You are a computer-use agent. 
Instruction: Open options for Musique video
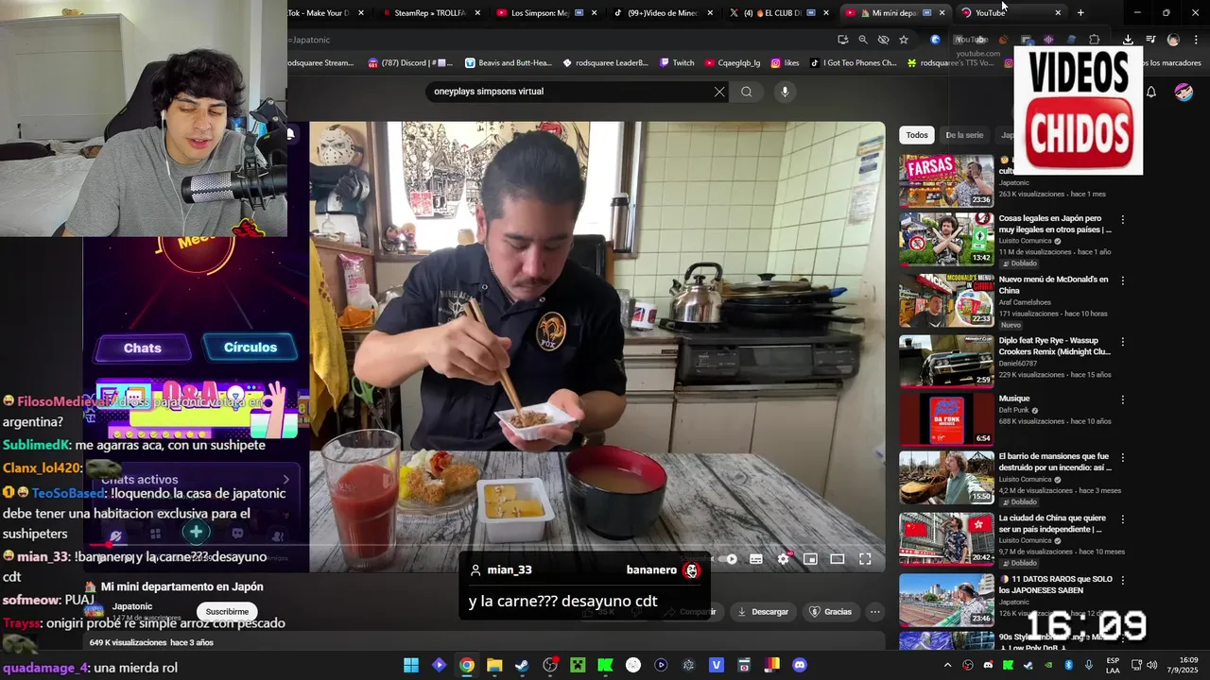(x=1123, y=399)
